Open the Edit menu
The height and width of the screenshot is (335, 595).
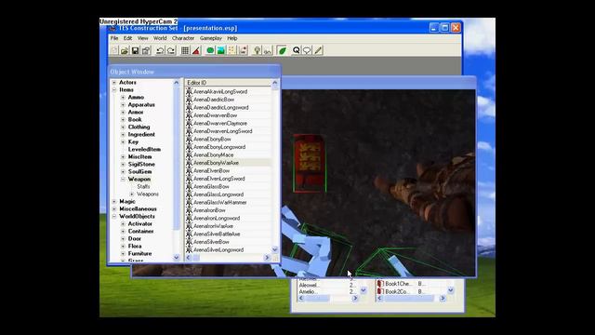pyautogui.click(x=128, y=38)
